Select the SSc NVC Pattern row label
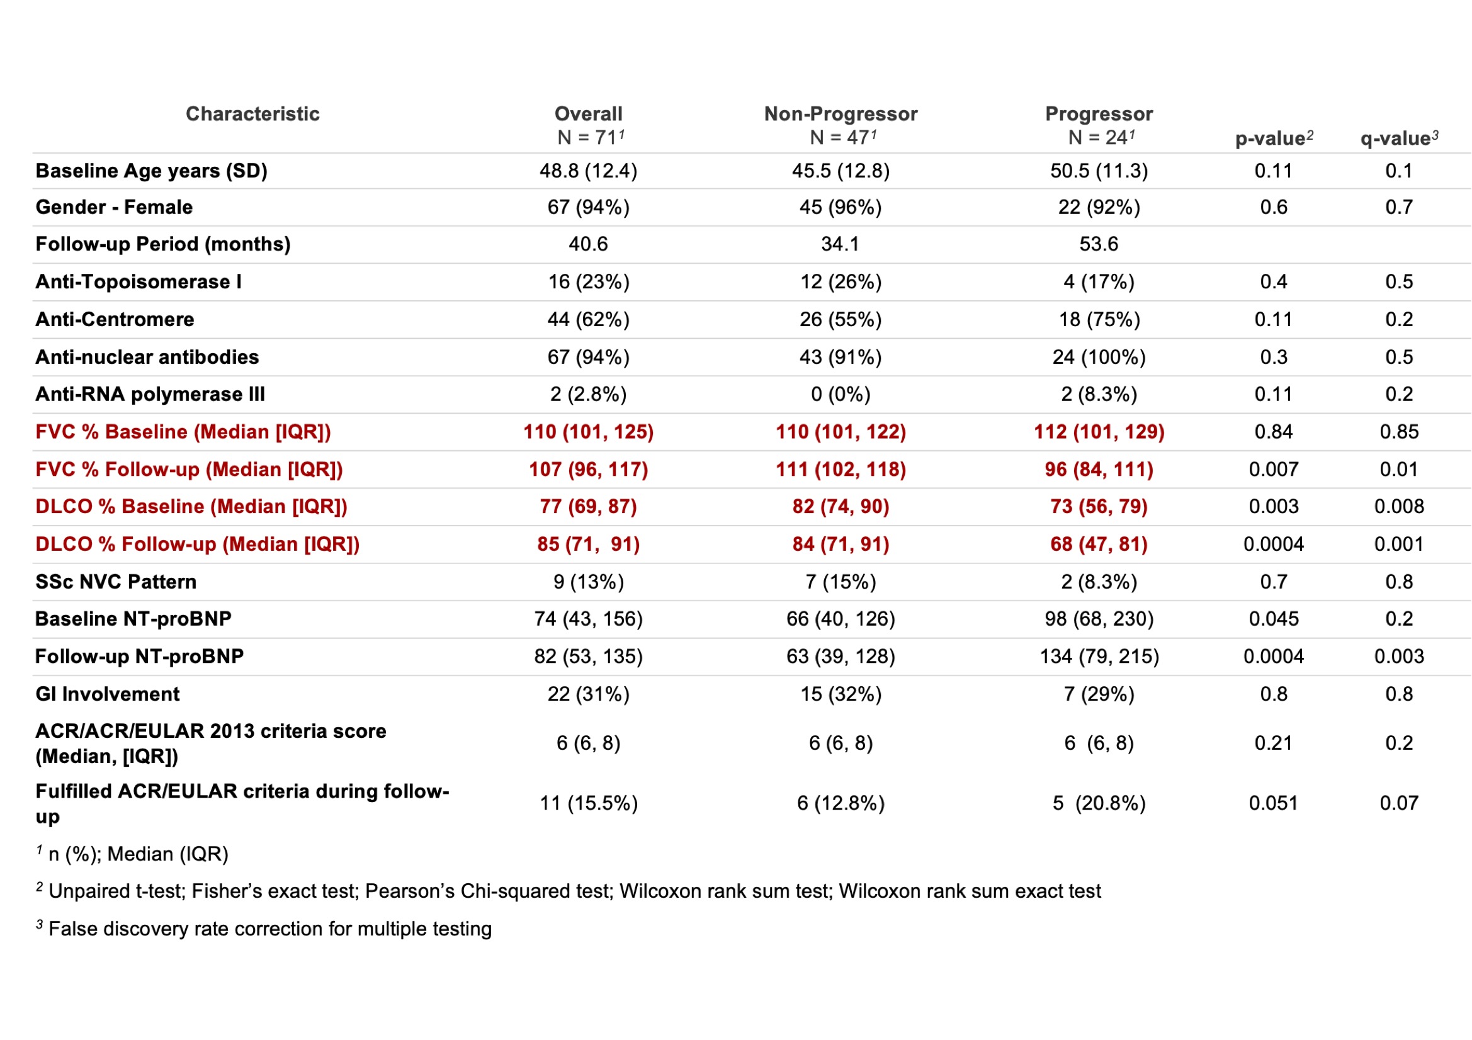 click(116, 582)
